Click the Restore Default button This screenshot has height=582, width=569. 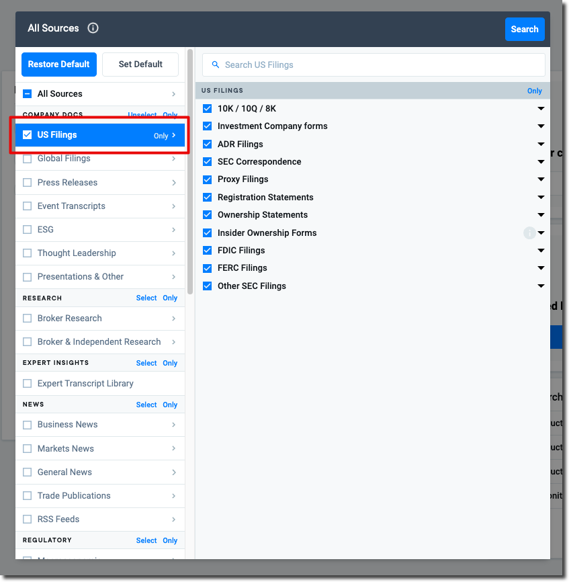[59, 65]
